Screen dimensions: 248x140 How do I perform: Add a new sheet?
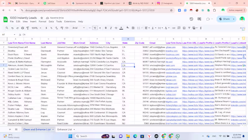tap(10, 129)
